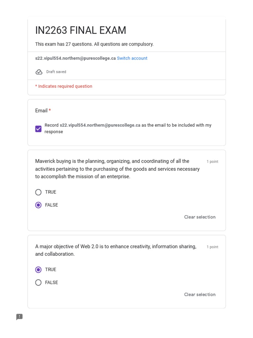The image size is (253, 338).
Task: Choose TRUE for the Web 2.0 question
Action: click(39, 270)
